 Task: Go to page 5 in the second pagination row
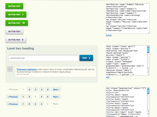[48, 97]
